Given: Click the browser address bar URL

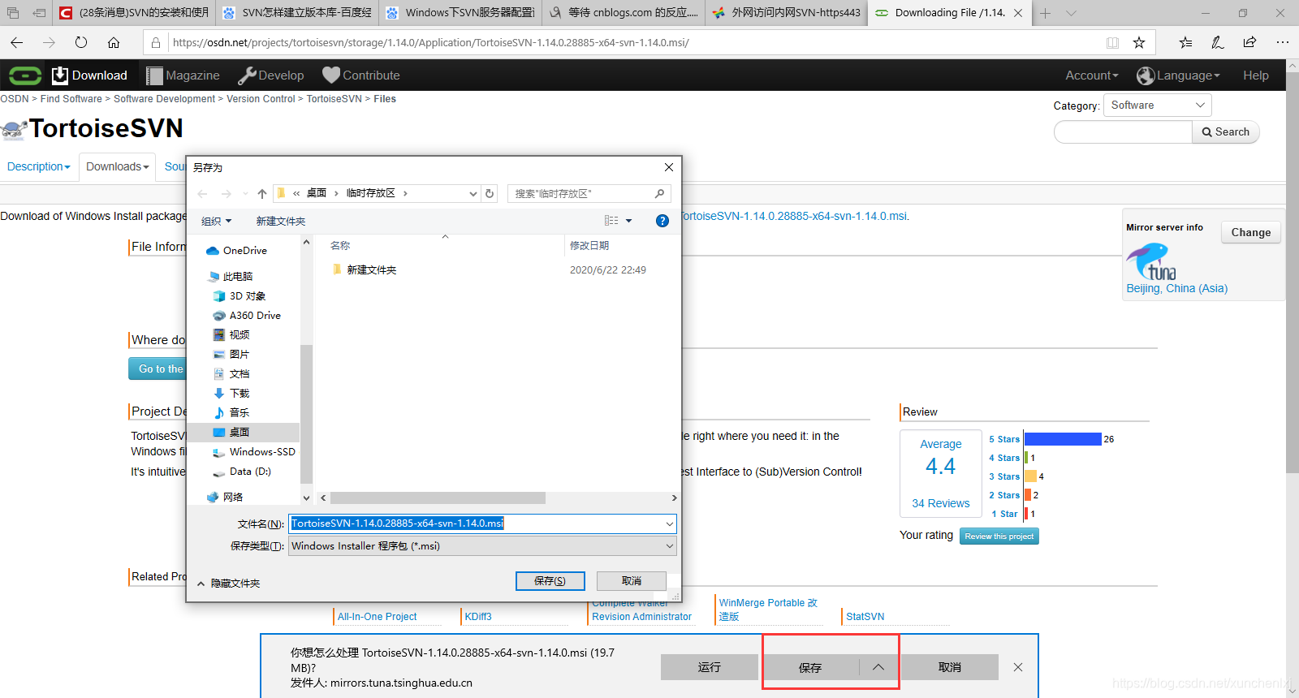Looking at the screenshot, I should click(430, 43).
